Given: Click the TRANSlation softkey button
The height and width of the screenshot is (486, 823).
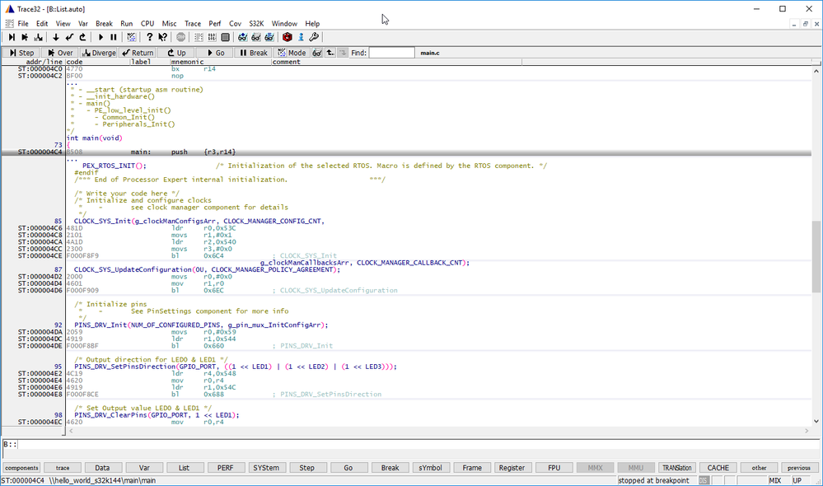Looking at the screenshot, I should click(x=676, y=468).
